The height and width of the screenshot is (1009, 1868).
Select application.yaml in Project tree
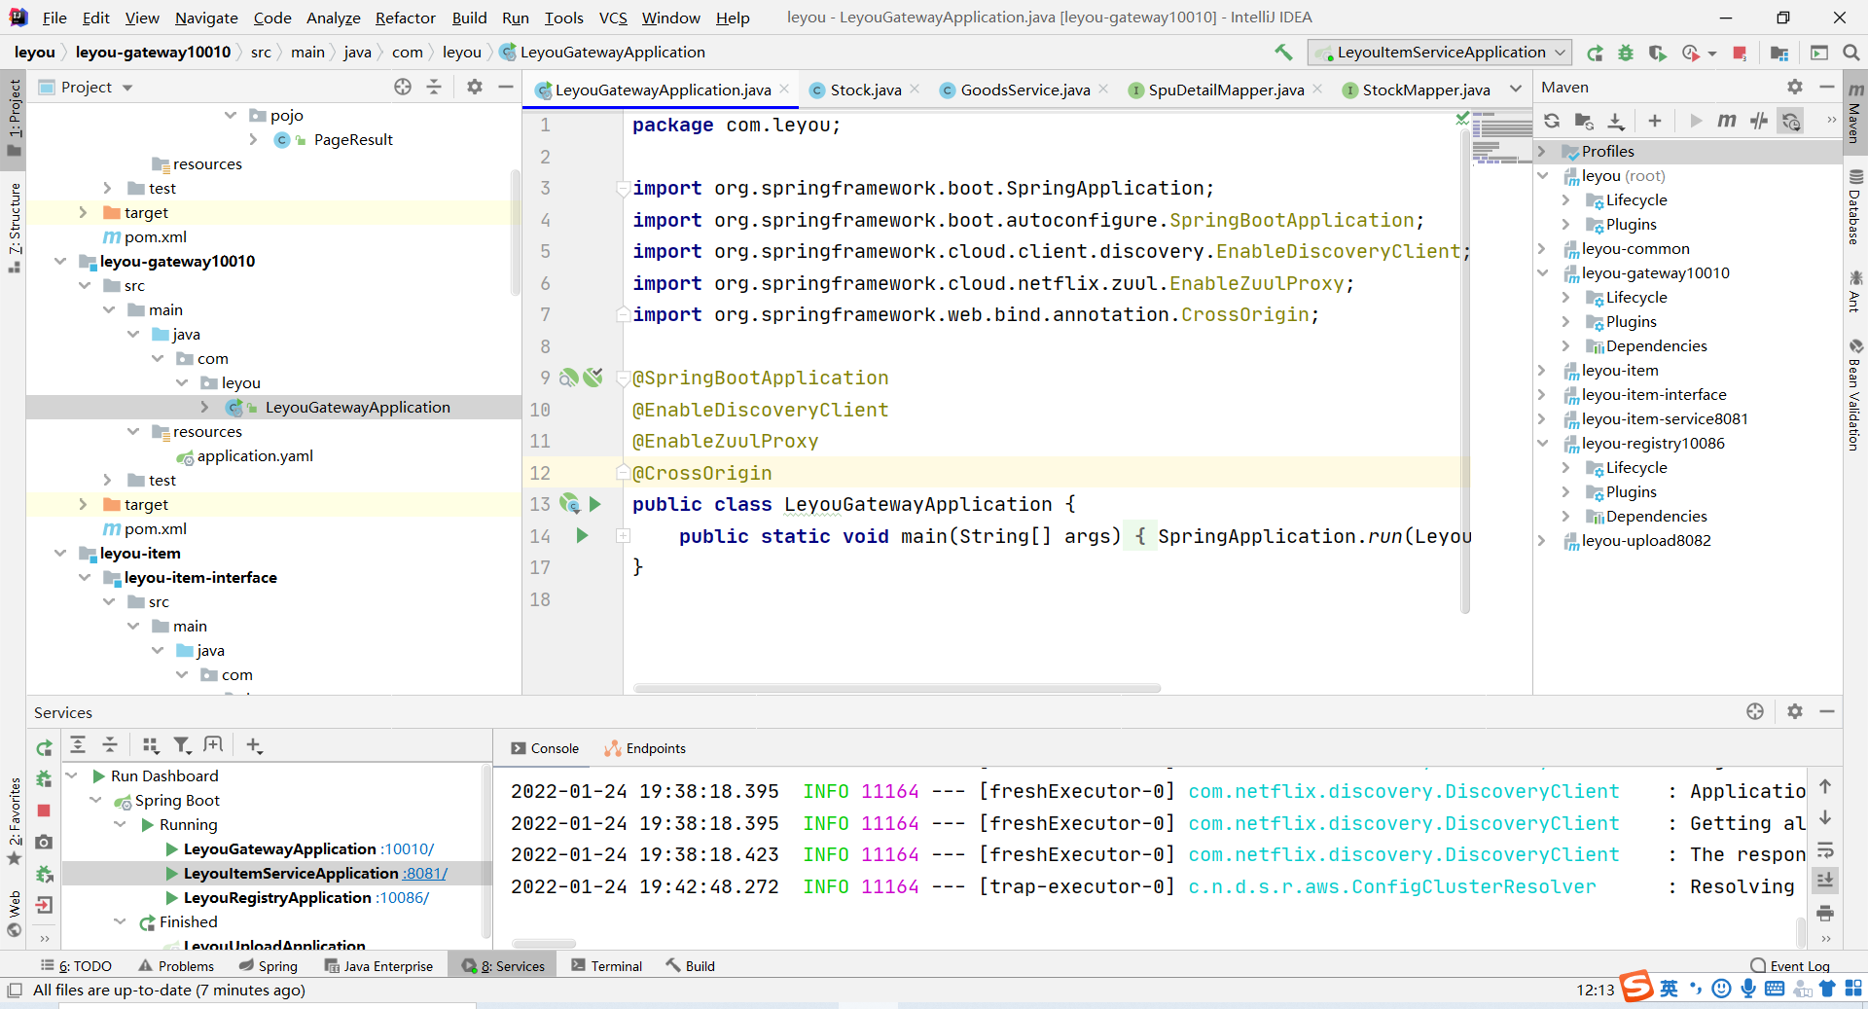(x=255, y=455)
